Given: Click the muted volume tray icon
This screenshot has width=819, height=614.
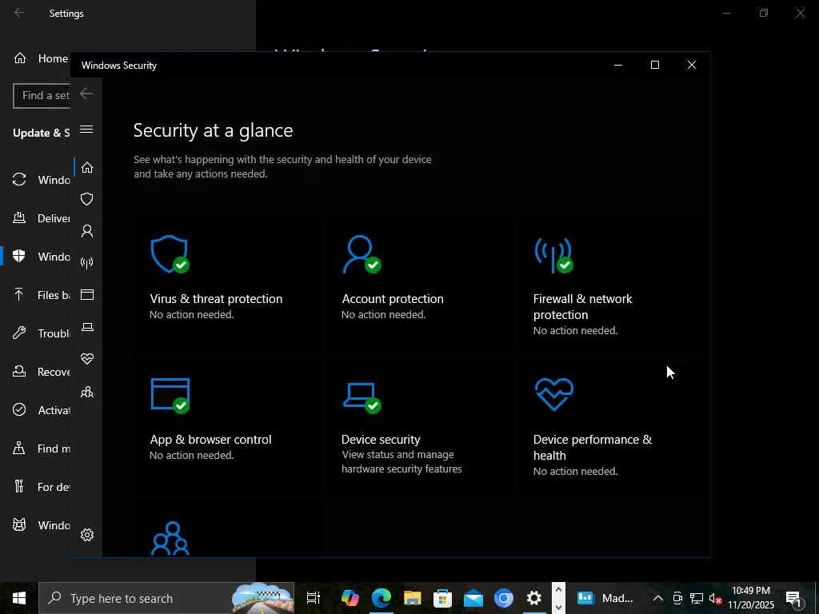Looking at the screenshot, I should pos(715,598).
